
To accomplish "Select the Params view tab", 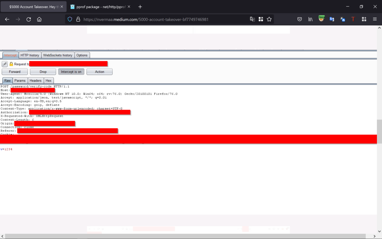I will [20, 81].
